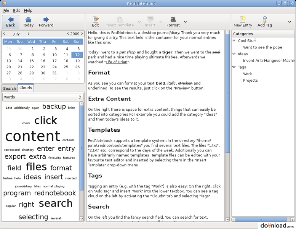Select 'Invent Anti-Hangover-Machine' entry
This screenshot has height=229, width=296.
point(269,61)
